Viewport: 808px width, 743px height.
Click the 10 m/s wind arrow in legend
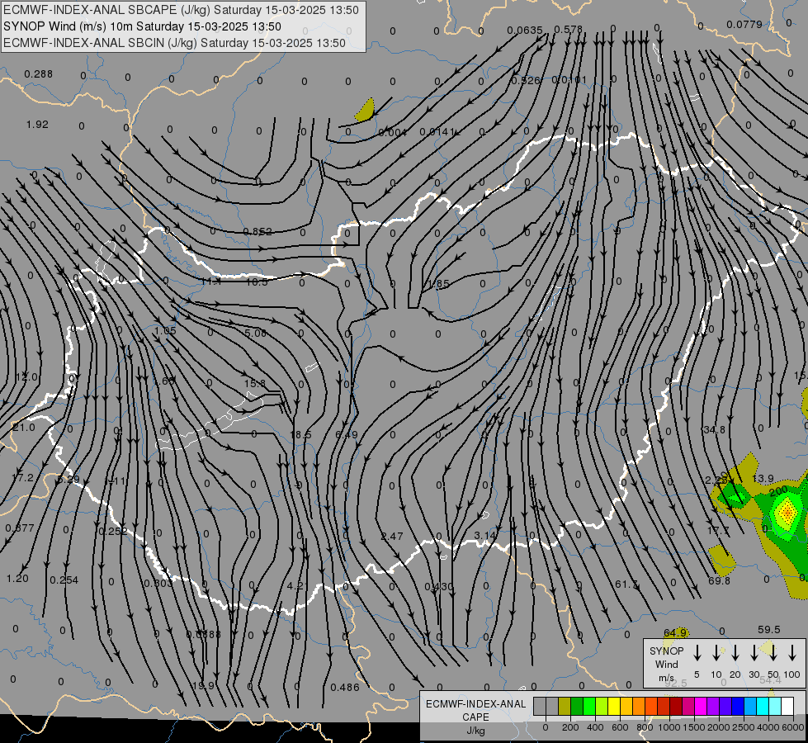point(716,653)
